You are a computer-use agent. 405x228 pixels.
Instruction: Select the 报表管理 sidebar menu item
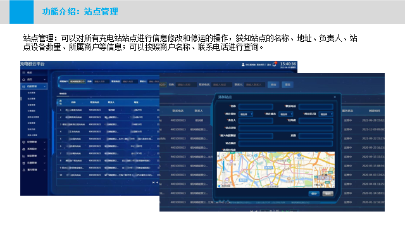[x=32, y=156]
